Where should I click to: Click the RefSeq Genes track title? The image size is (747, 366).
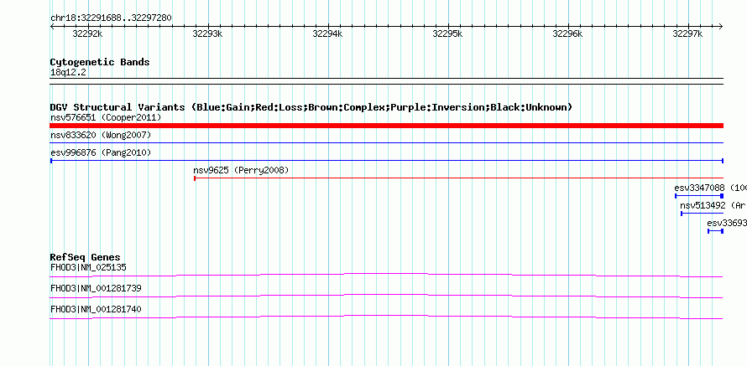pos(85,258)
